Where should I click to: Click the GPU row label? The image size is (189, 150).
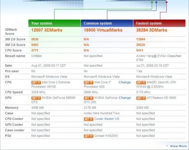8,98
